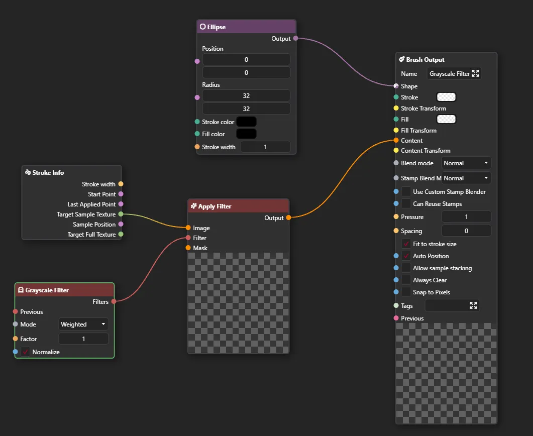The image size is (533, 436).
Task: Click the expand icon beside the Name field
Action: (475, 73)
